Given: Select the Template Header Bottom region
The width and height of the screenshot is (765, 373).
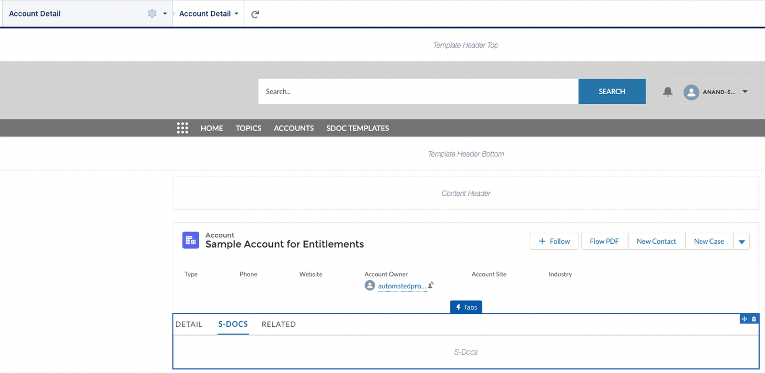Looking at the screenshot, I should tap(466, 154).
